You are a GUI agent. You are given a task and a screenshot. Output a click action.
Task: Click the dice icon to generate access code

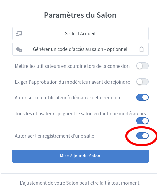(x=19, y=49)
